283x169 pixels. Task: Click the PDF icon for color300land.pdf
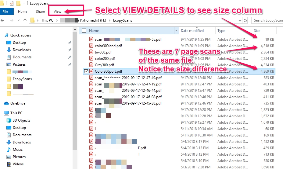coord(91,46)
